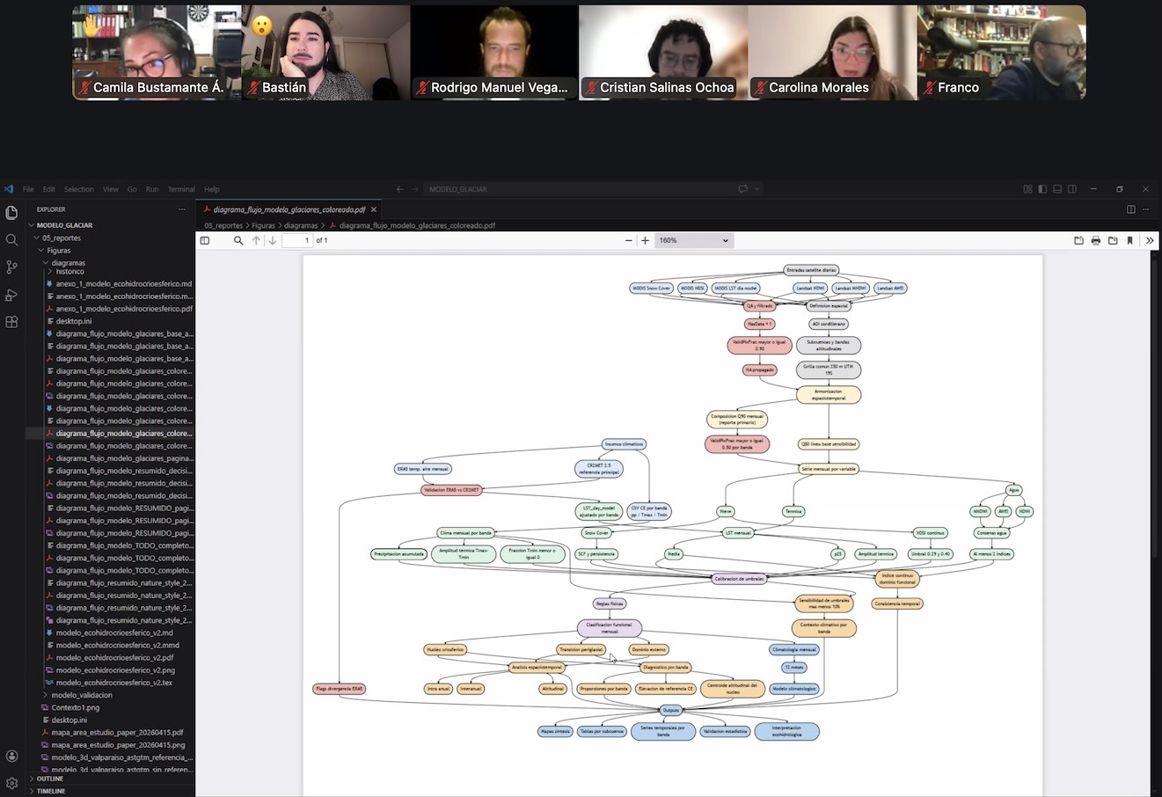Open the Search view in activity bar

click(x=11, y=240)
